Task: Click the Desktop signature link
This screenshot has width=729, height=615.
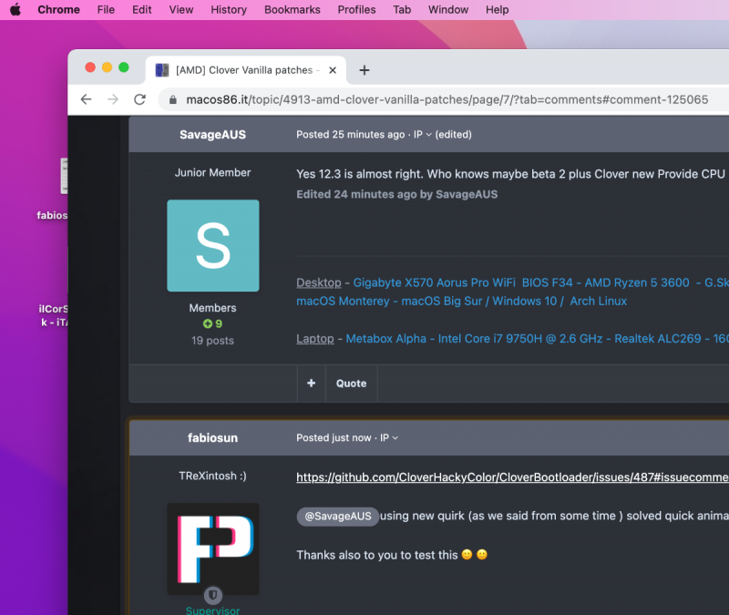Action: coord(319,282)
